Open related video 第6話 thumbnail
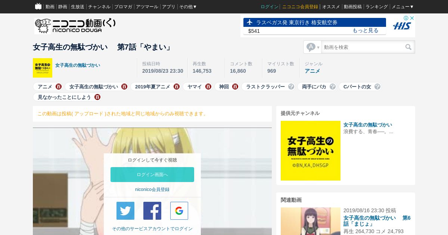This screenshot has height=235, width=448. click(311, 221)
